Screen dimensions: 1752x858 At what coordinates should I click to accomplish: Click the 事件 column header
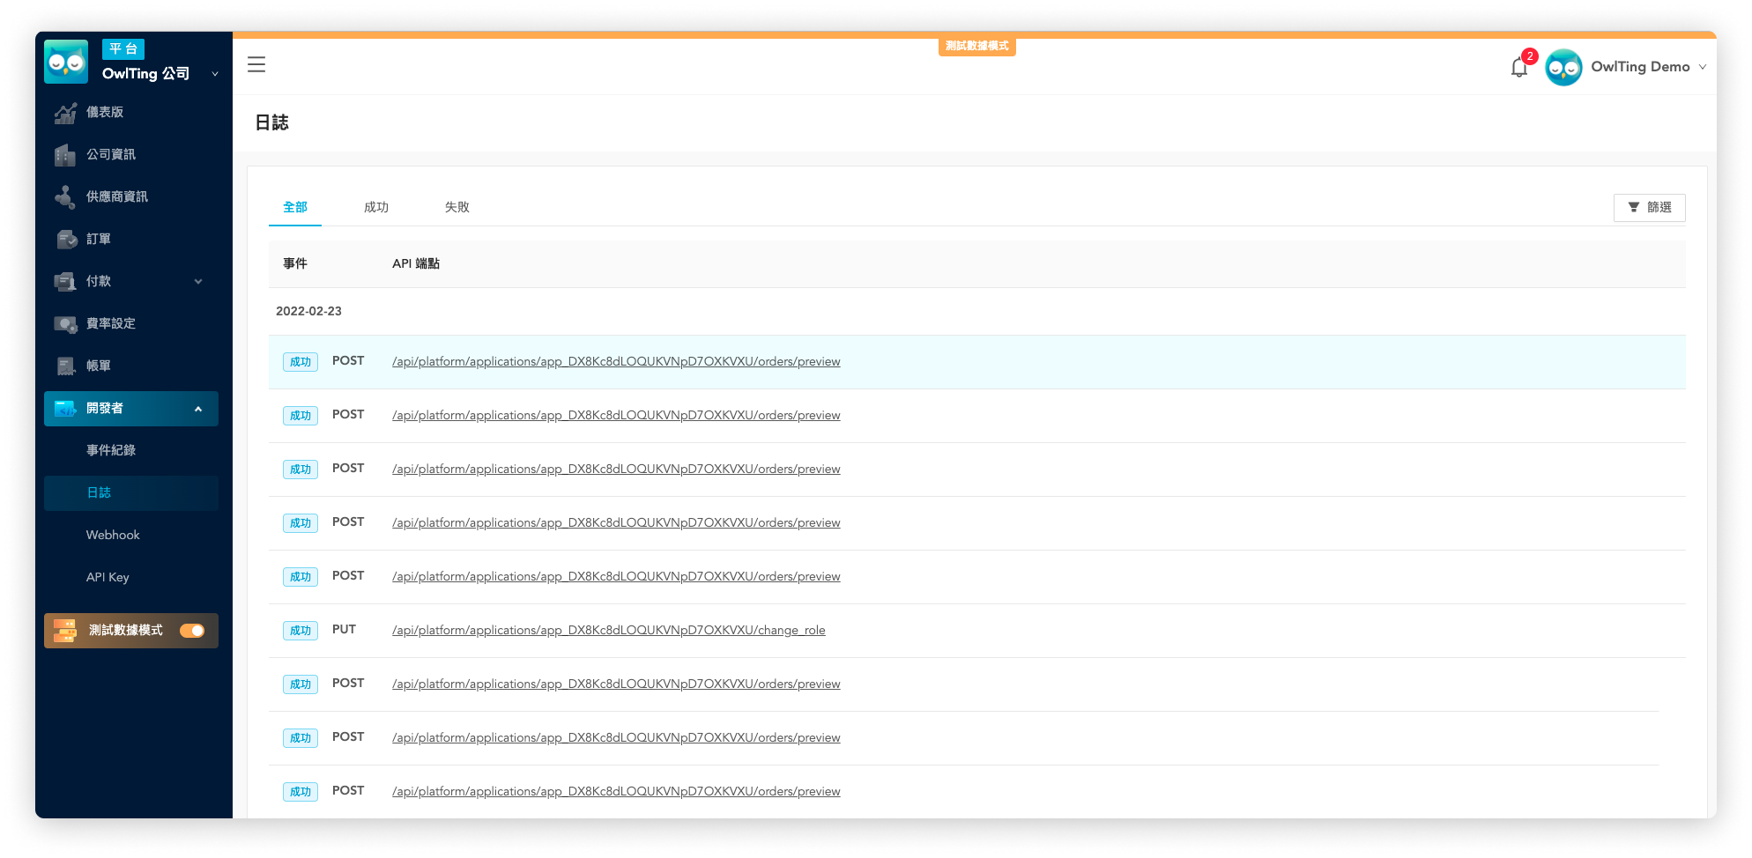[x=295, y=263]
